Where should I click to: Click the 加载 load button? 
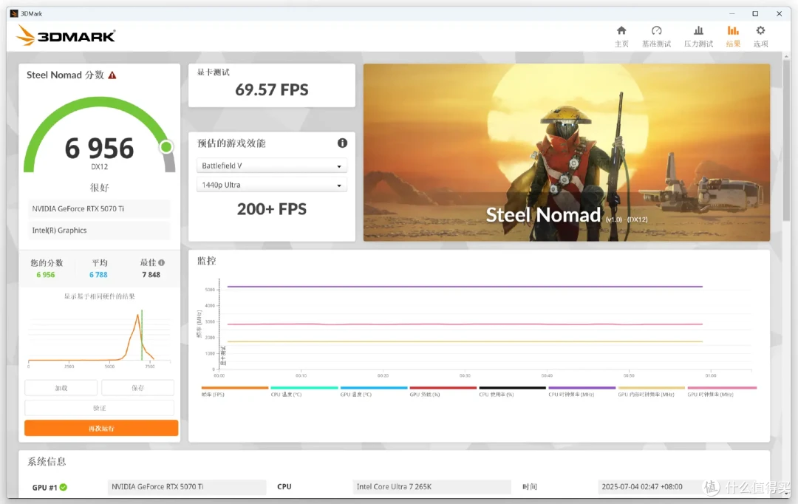(61, 388)
